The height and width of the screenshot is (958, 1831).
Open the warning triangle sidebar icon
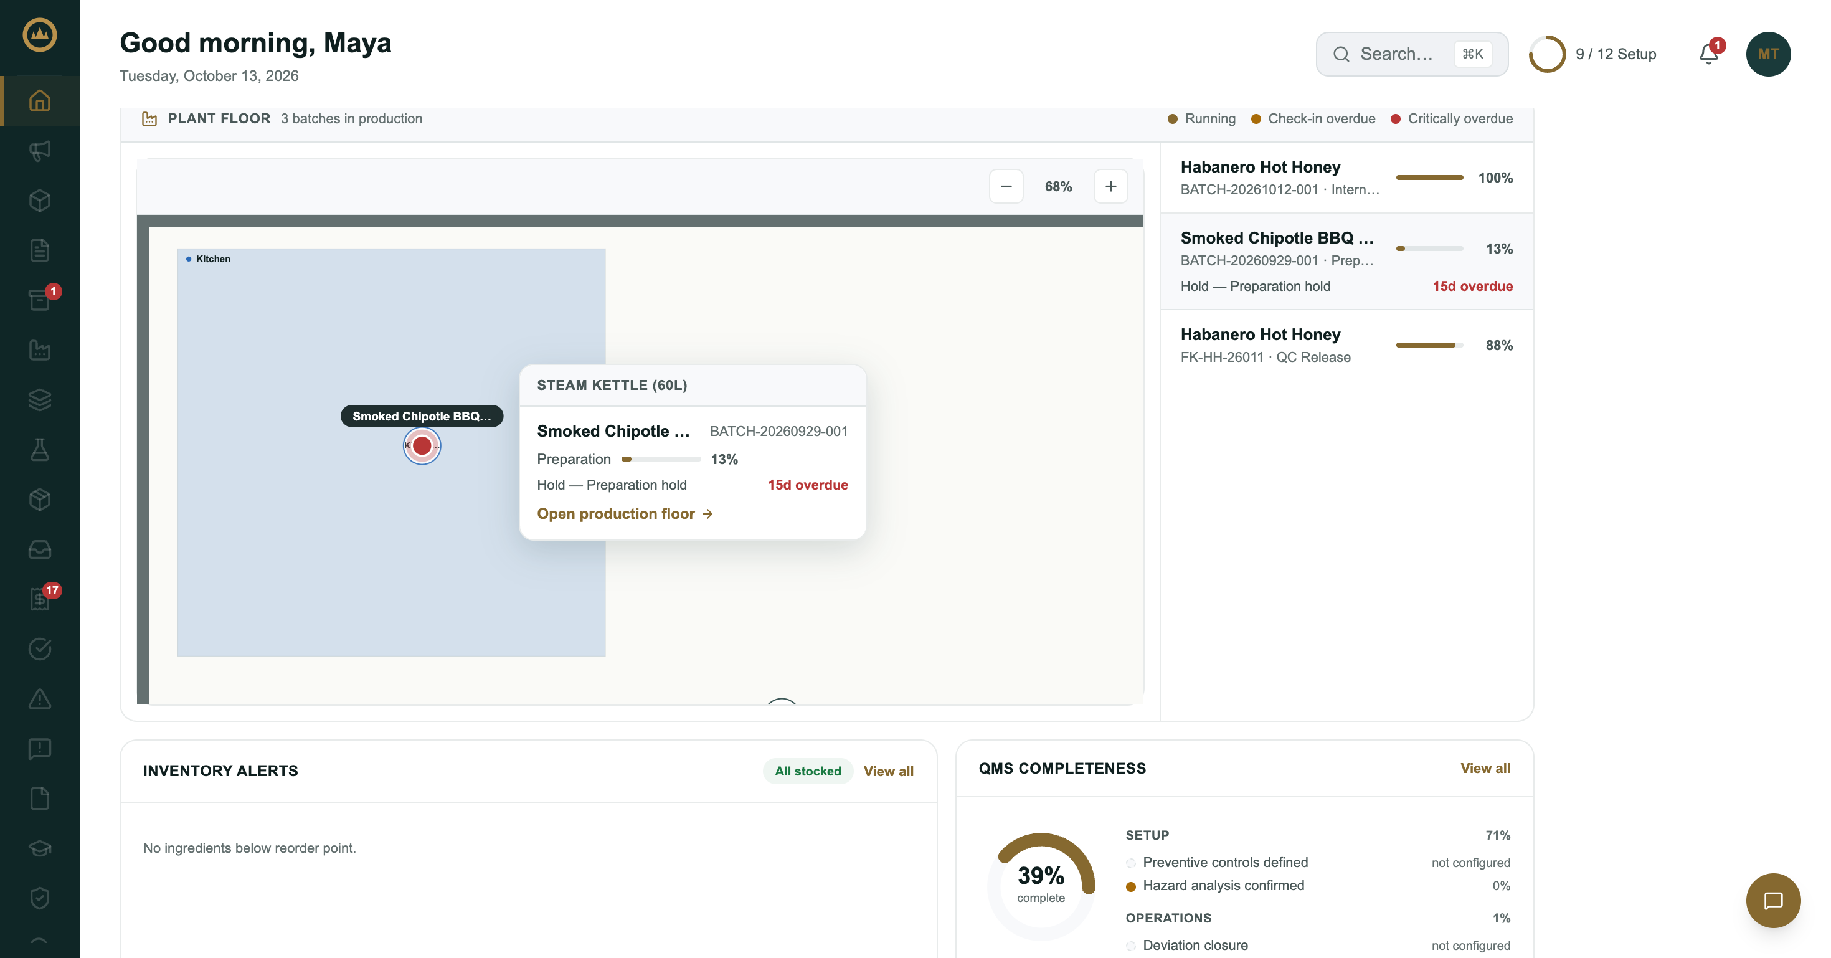(40, 699)
